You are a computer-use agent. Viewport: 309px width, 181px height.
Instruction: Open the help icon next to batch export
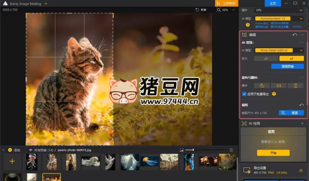[274, 94]
